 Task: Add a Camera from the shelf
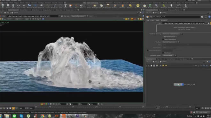89,6
